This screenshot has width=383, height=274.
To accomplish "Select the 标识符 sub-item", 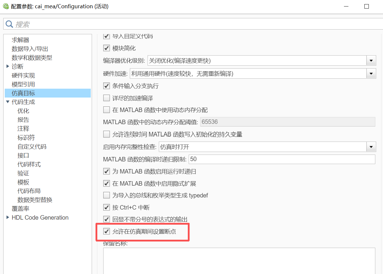I will click(x=26, y=137).
